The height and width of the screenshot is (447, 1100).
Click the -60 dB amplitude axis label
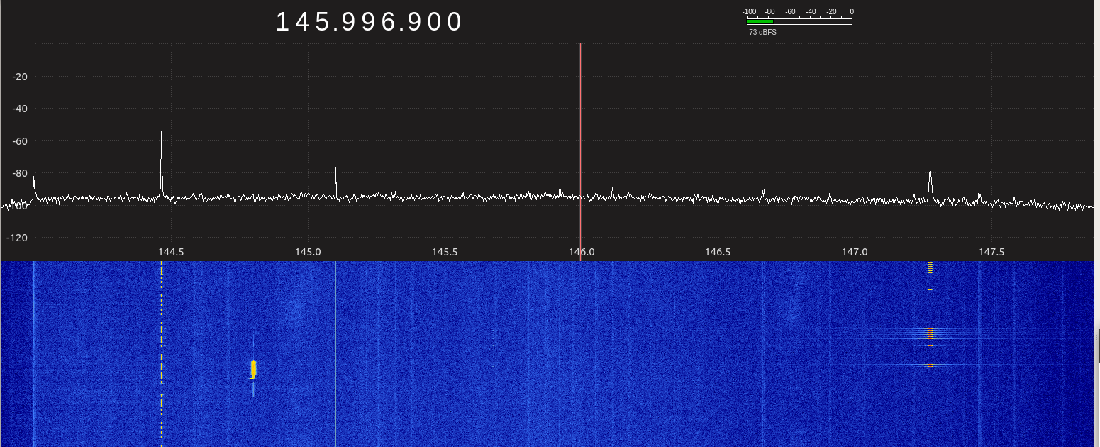[x=20, y=141]
